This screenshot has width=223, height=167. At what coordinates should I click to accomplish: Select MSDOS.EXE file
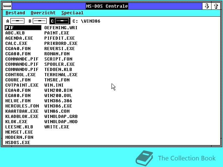(18, 142)
